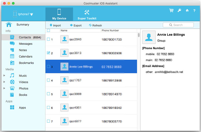Check the box for contact 1
Screen dimensions: 201x132
click(x=48, y=39)
